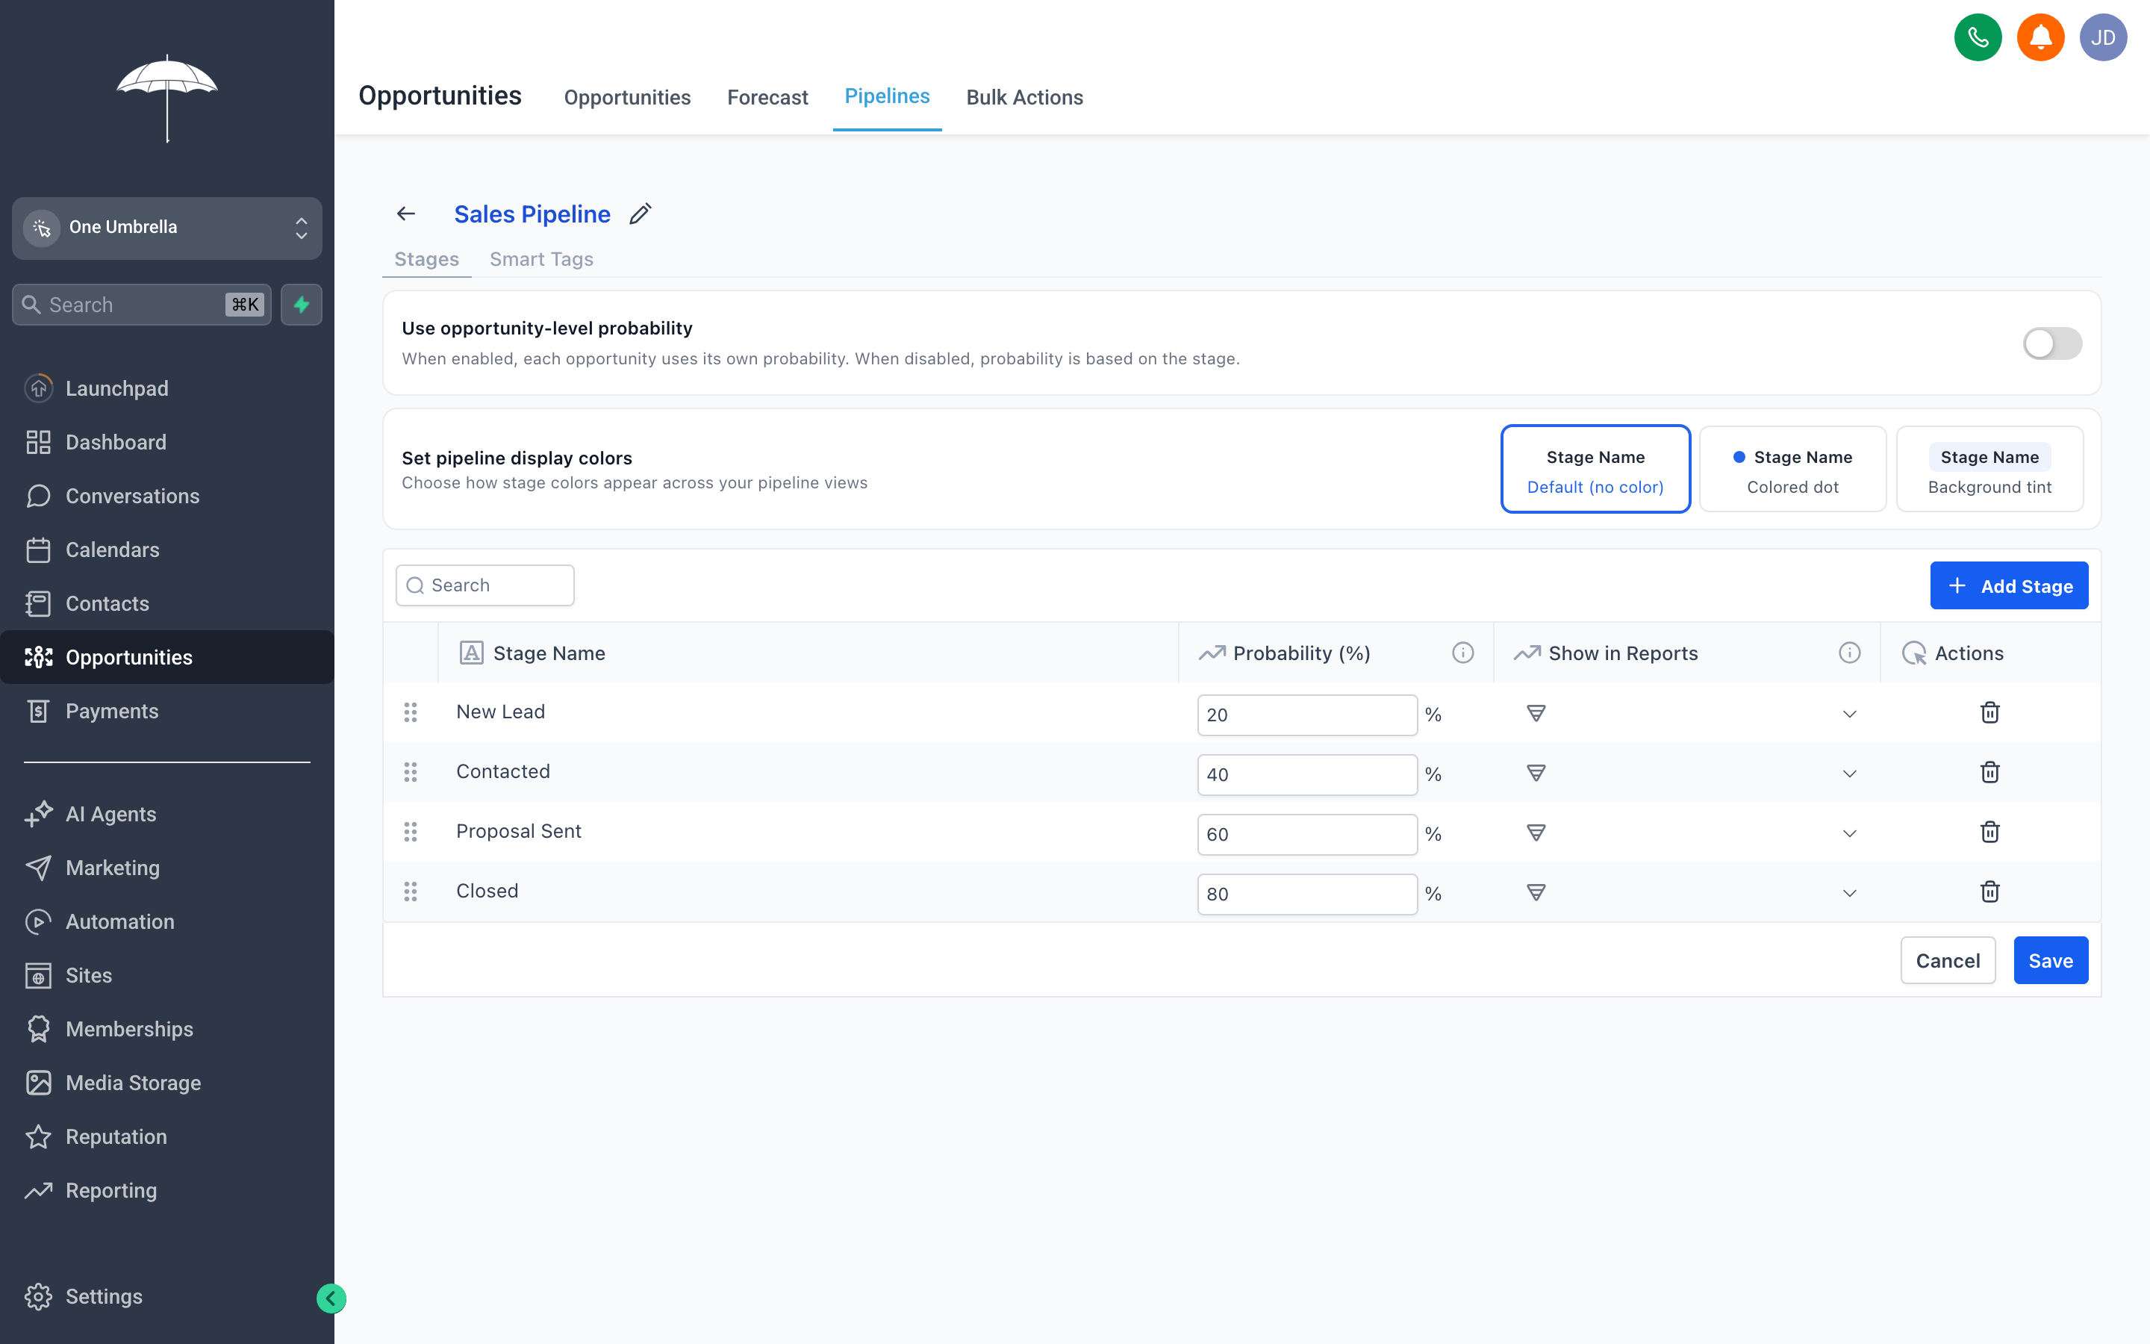Open AI Agents in the sidebar
This screenshot has height=1344, width=2150.
pyautogui.click(x=167, y=813)
